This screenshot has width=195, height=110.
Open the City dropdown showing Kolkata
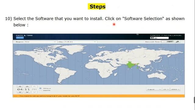pyautogui.click(x=80, y=42)
